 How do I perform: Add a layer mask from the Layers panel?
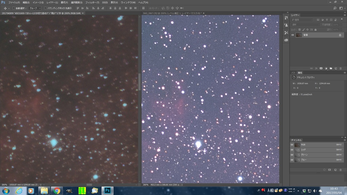pyautogui.click(x=321, y=68)
